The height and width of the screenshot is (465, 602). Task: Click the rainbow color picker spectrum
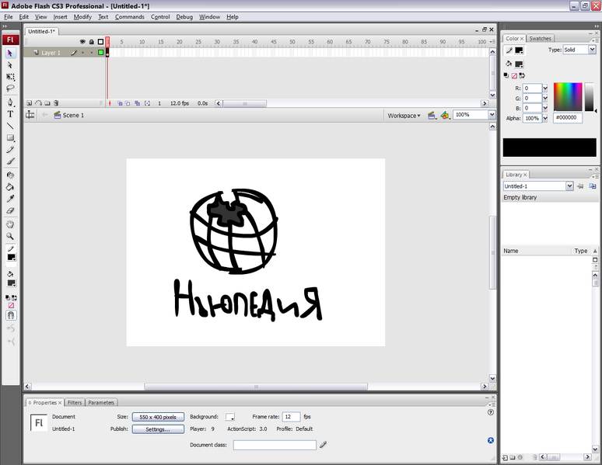tap(568, 96)
